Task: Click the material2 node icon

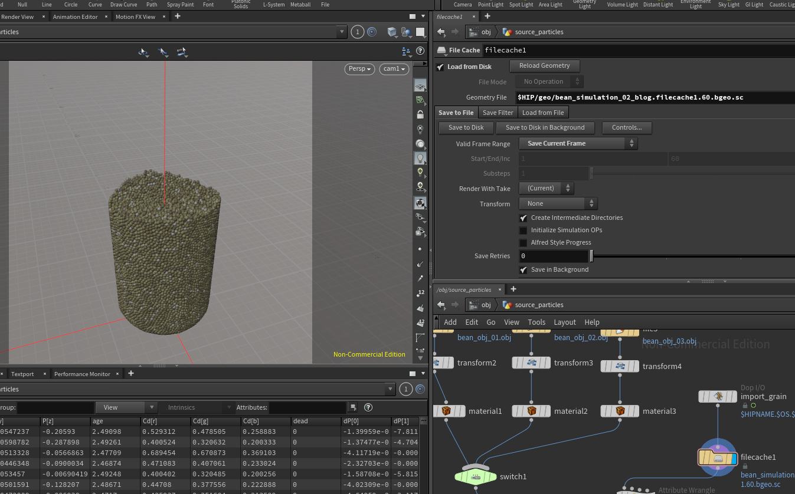Action: [x=532, y=411]
